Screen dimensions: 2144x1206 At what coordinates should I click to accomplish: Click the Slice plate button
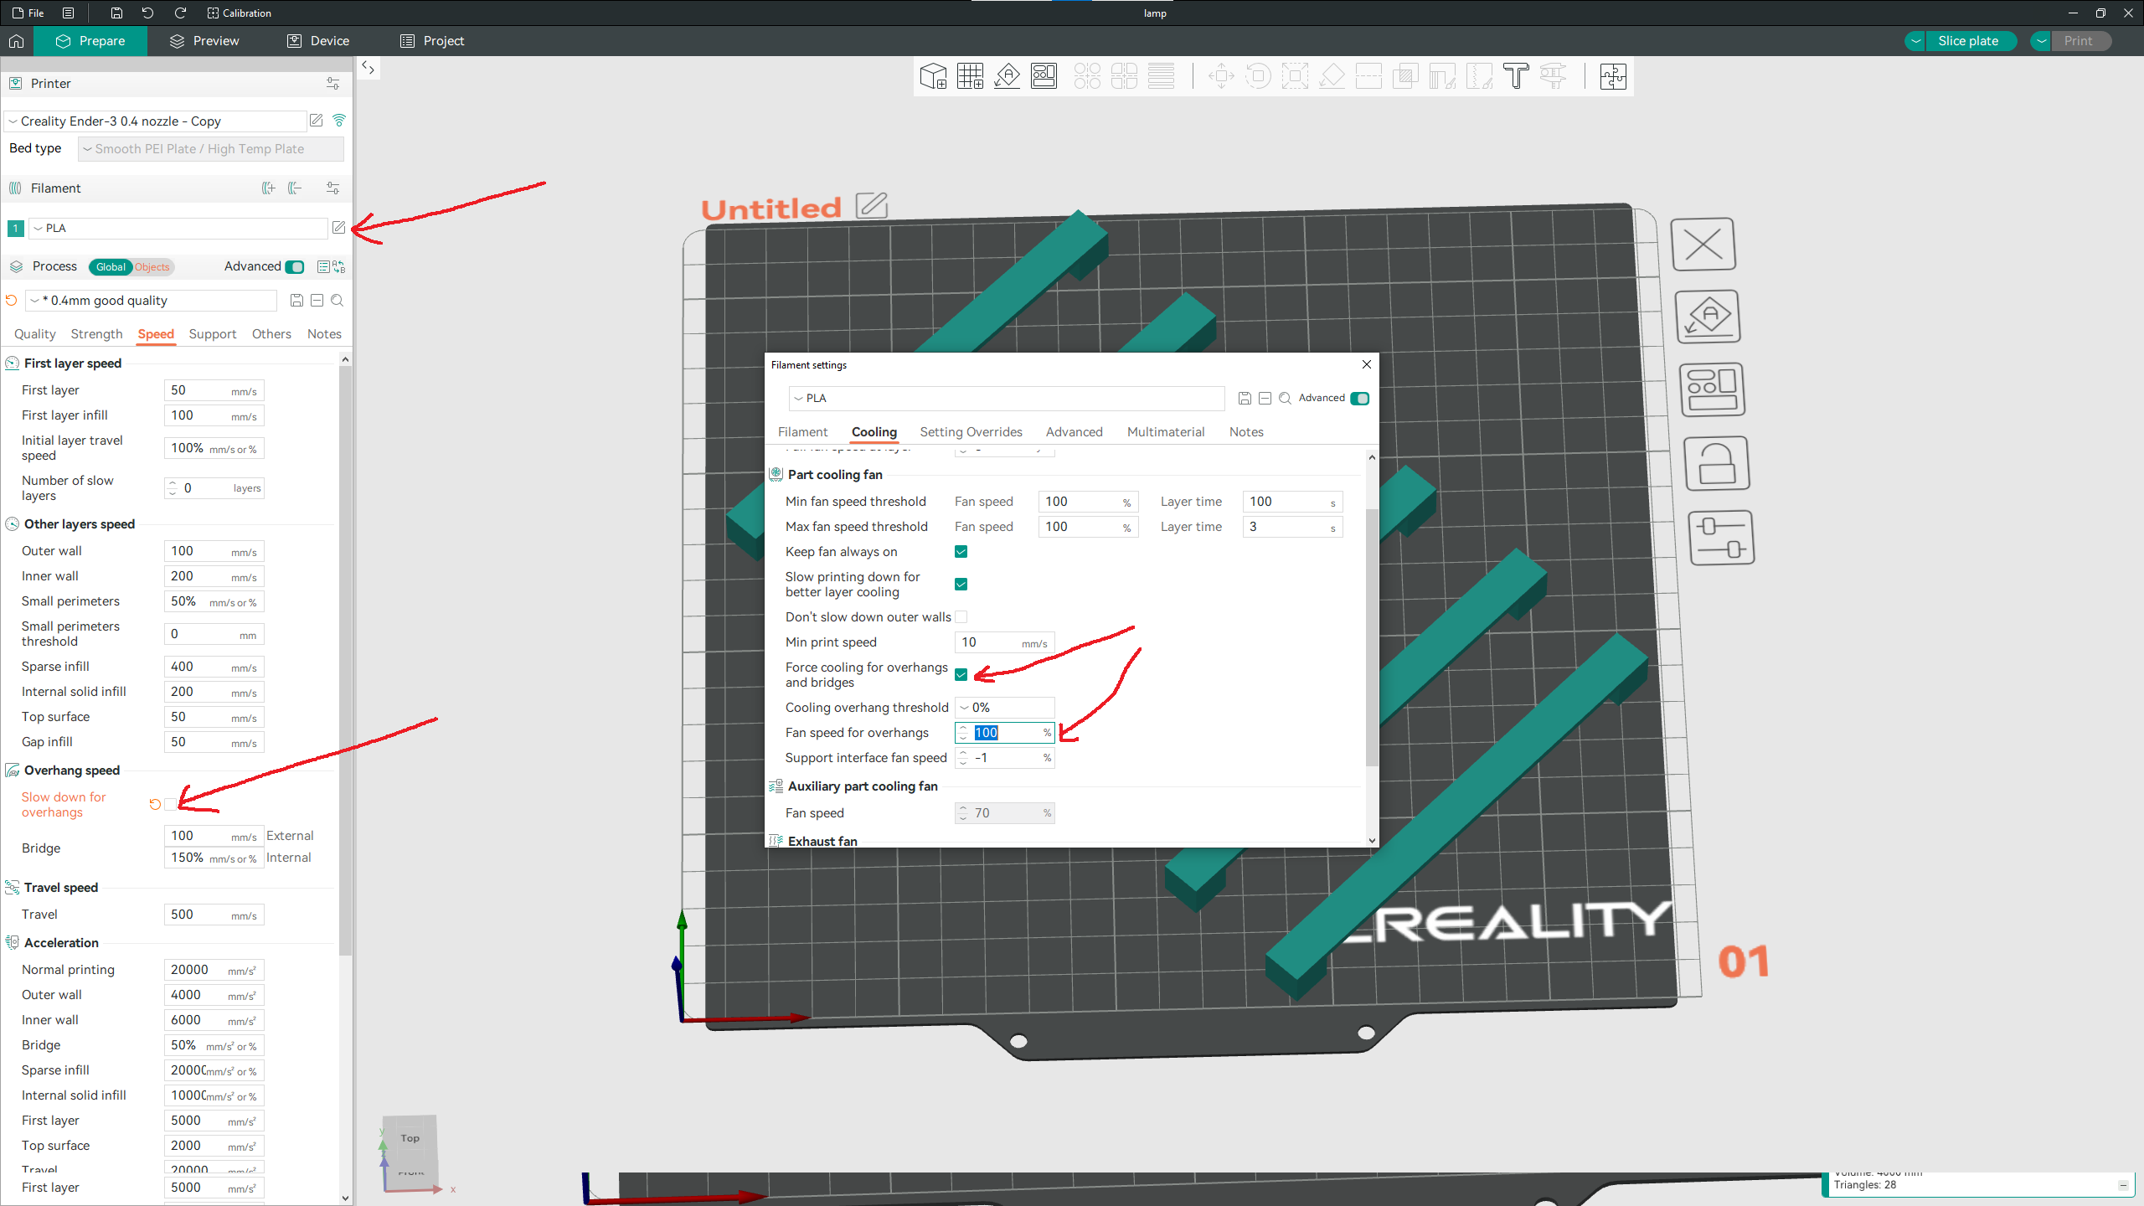click(1968, 41)
